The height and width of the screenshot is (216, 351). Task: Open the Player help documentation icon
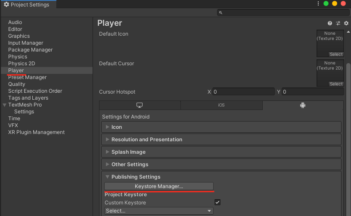coord(330,23)
